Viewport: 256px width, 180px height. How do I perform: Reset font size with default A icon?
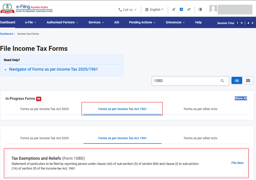click(x=181, y=9)
